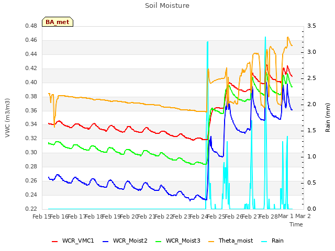Click the 0.48 left axis tick label
The image size is (335, 251).
coord(31,26)
